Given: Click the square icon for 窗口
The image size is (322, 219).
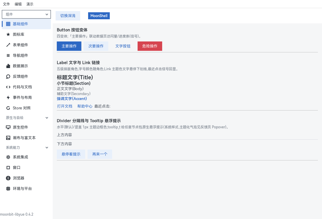Looking at the screenshot, I should 8,168.
